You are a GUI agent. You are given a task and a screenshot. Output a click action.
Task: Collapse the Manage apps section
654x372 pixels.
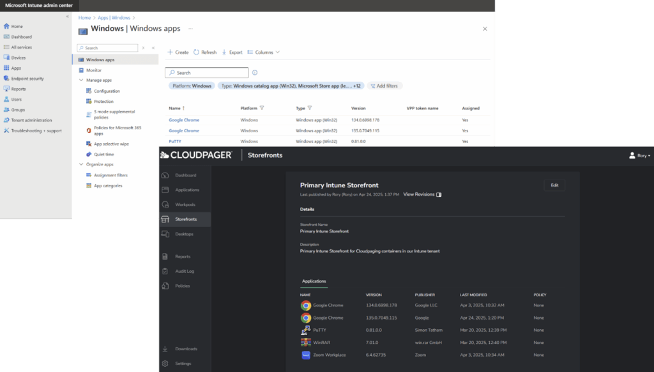[x=81, y=80]
